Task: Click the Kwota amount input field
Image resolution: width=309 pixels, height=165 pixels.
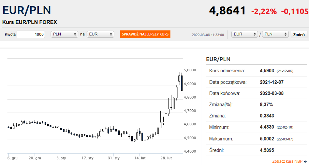Action: 31,34
